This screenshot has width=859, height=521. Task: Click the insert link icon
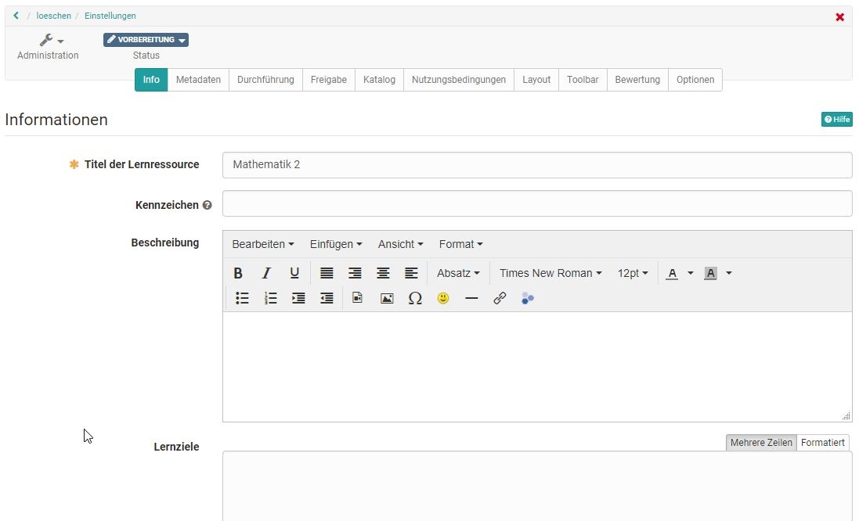pyautogui.click(x=500, y=298)
